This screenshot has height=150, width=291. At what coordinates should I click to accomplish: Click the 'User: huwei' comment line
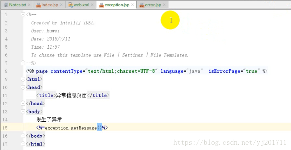(x=45, y=31)
